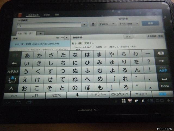Tap the ら key
Image resolution: width=174 pixels, height=131 pixels.
[x=124, y=54]
